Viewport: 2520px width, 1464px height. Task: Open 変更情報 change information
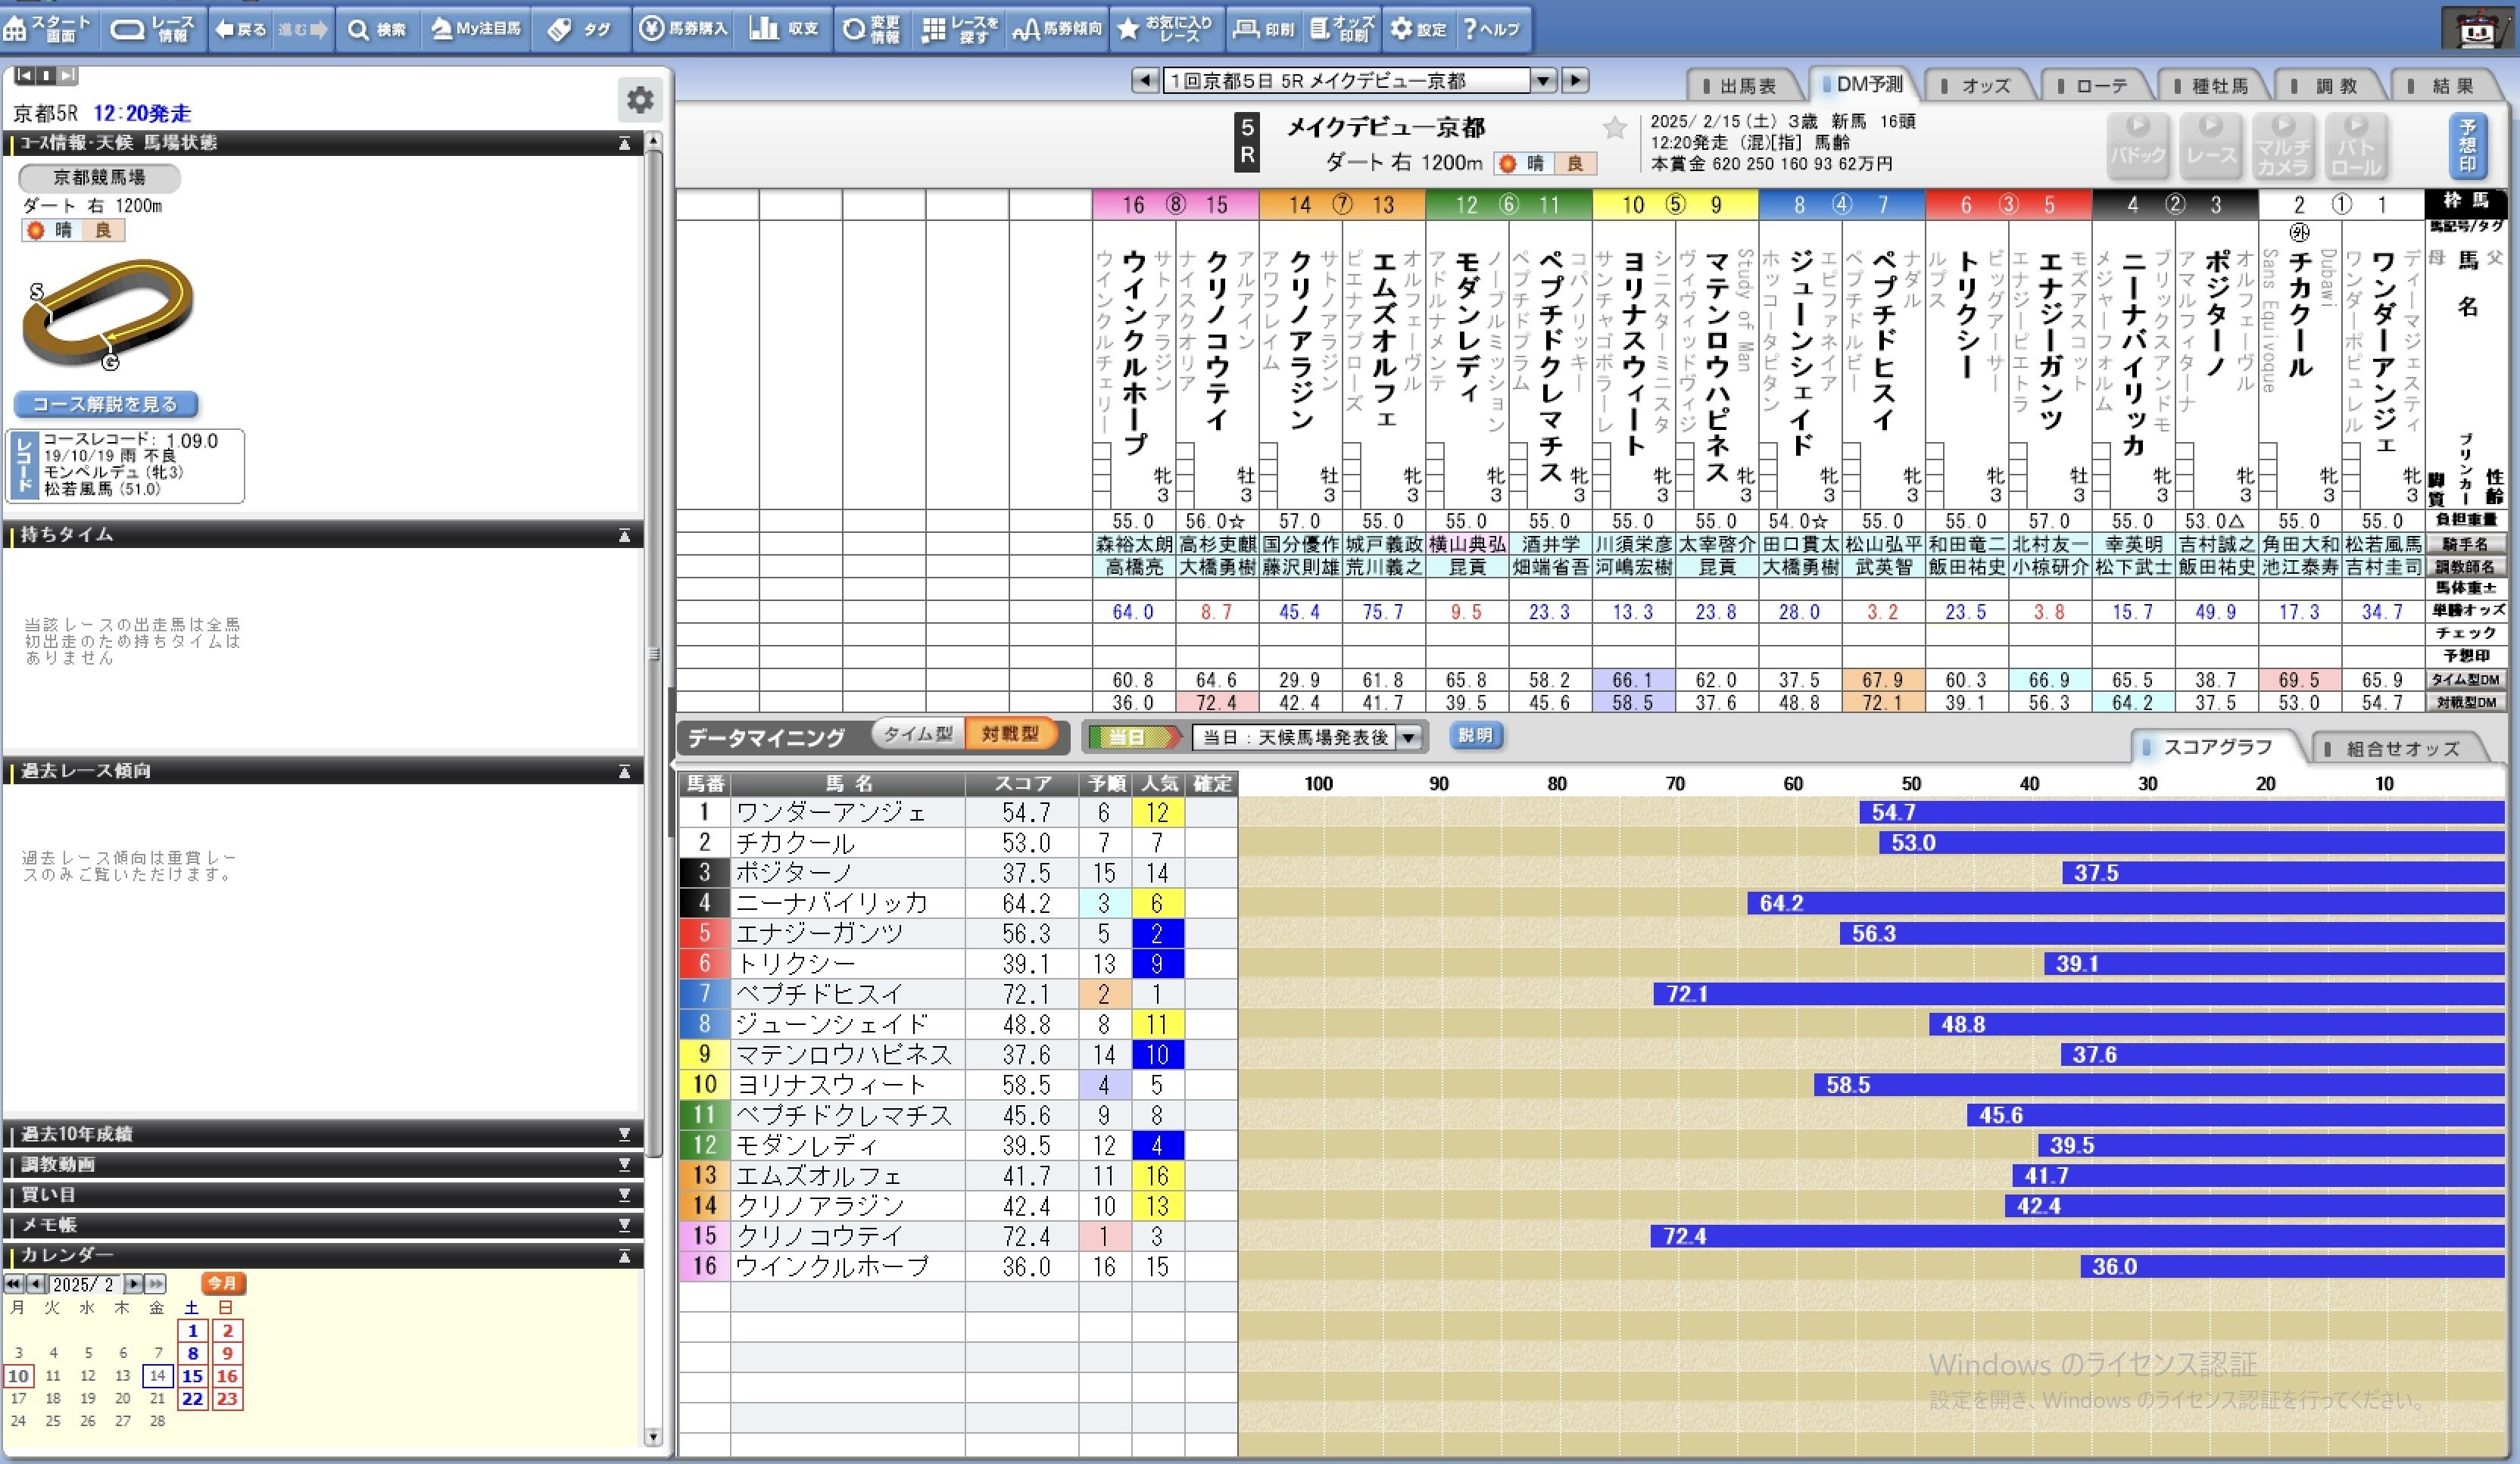[872, 29]
